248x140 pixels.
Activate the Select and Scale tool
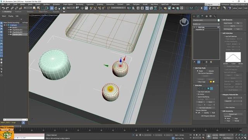(60, 8)
